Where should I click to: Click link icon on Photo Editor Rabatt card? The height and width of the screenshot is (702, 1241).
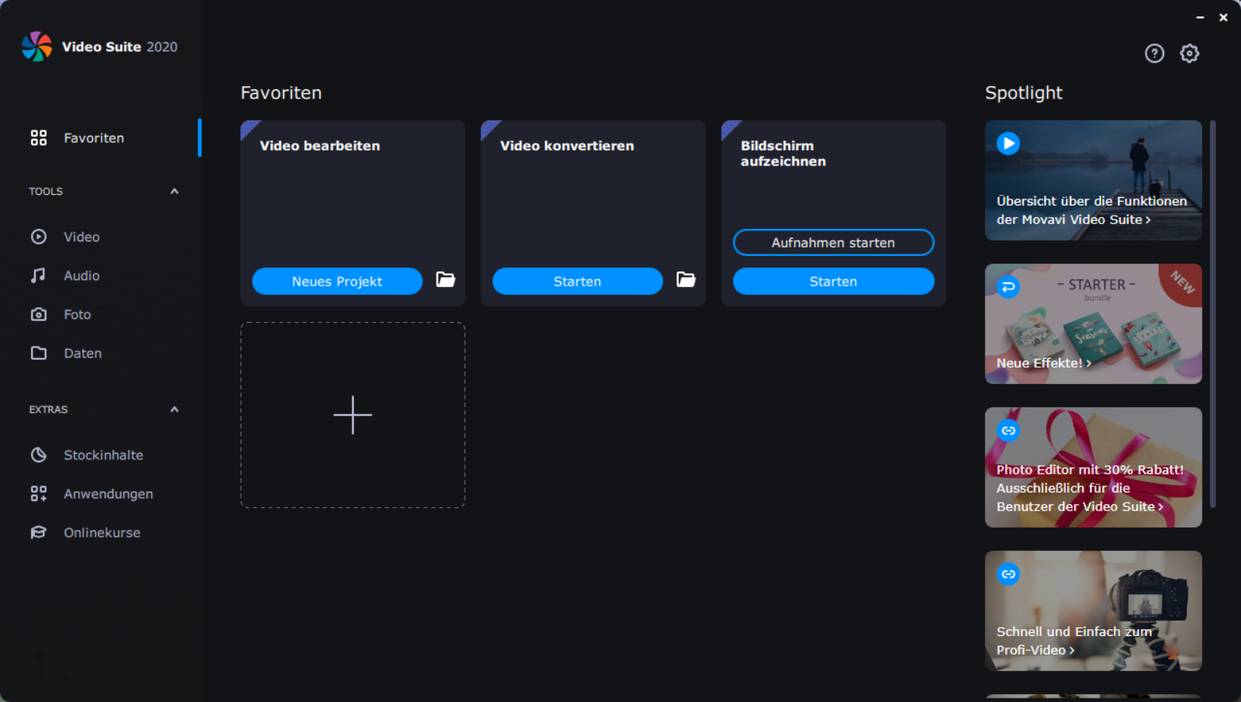click(1008, 431)
